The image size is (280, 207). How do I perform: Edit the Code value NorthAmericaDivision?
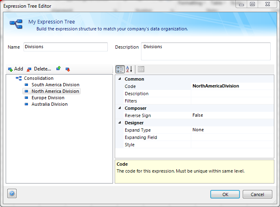point(232,86)
